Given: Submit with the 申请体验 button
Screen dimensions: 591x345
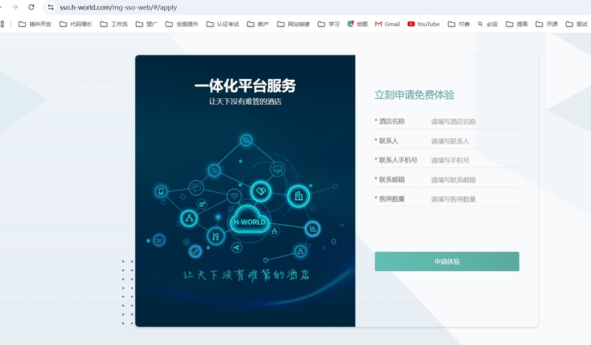Looking at the screenshot, I should coord(447,262).
